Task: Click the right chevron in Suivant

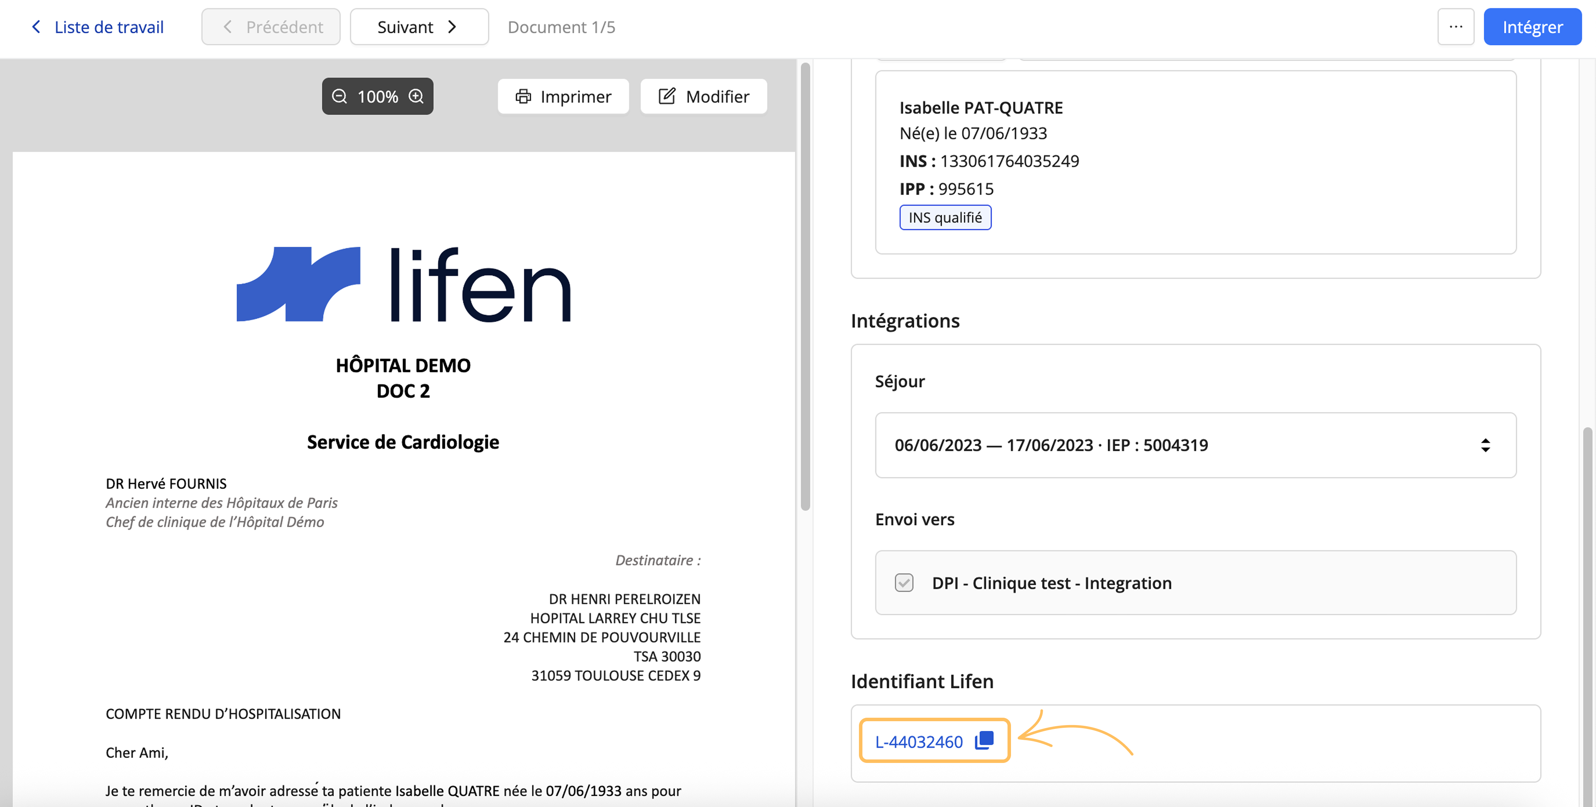Action: (452, 27)
